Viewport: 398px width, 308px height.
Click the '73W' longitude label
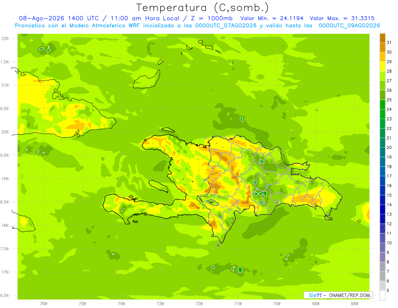point(160,303)
